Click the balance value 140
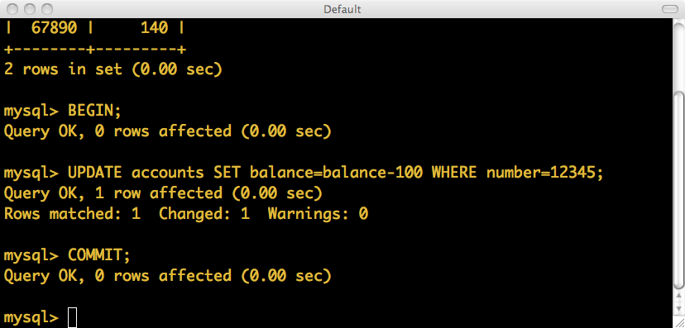The width and height of the screenshot is (685, 328). pos(154,28)
